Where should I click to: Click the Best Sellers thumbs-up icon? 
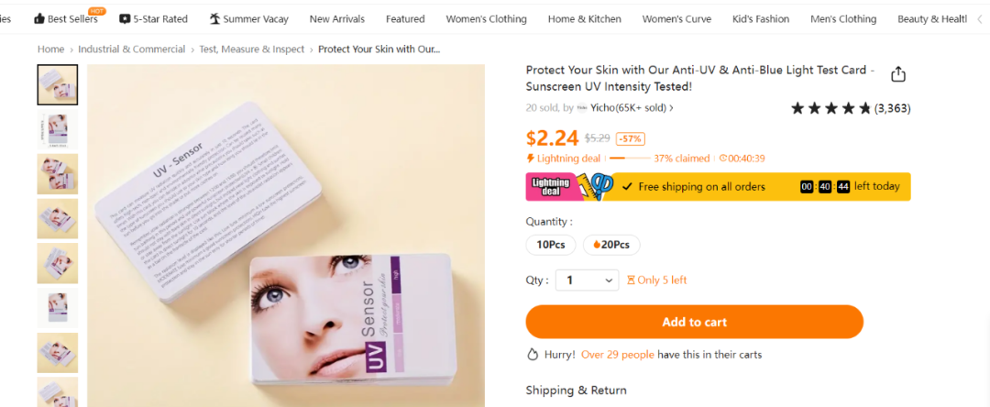(x=38, y=18)
